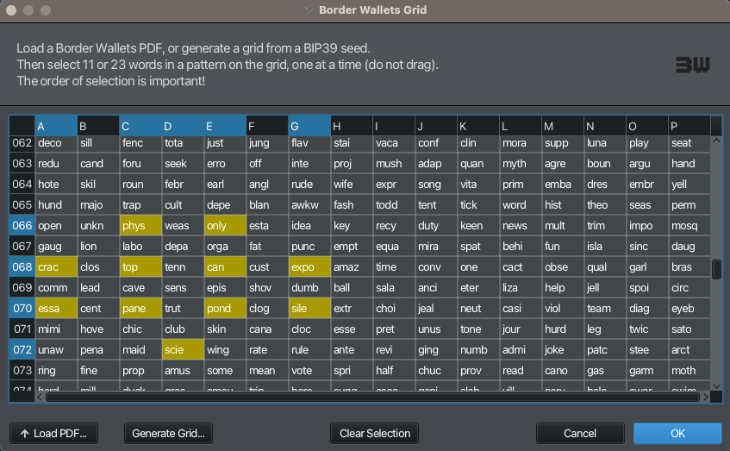Viewport: 730px width, 451px height.
Task: Select the word 'wife' in row 064
Action: coord(352,184)
